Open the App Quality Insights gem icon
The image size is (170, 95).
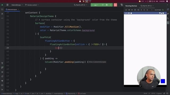point(2,81)
